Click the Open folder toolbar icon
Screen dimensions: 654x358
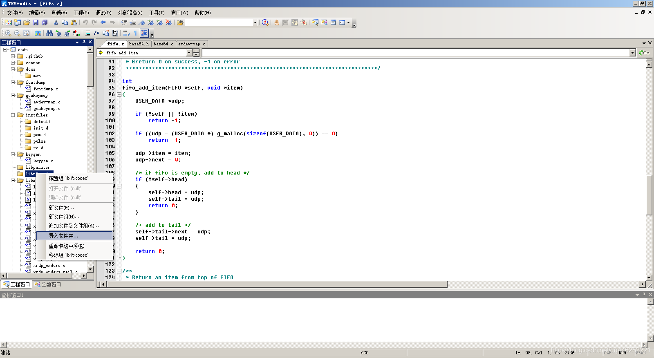click(x=27, y=22)
